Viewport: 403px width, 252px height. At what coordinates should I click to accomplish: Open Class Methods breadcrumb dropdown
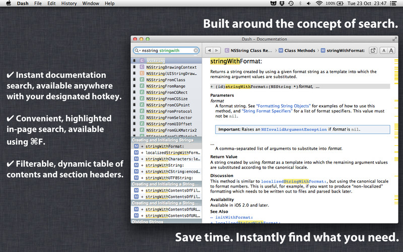click(x=297, y=50)
